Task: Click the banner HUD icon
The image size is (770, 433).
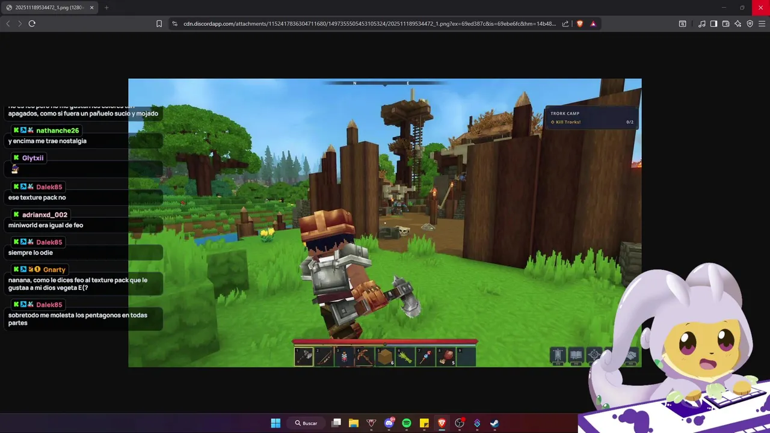Action: coord(558,355)
